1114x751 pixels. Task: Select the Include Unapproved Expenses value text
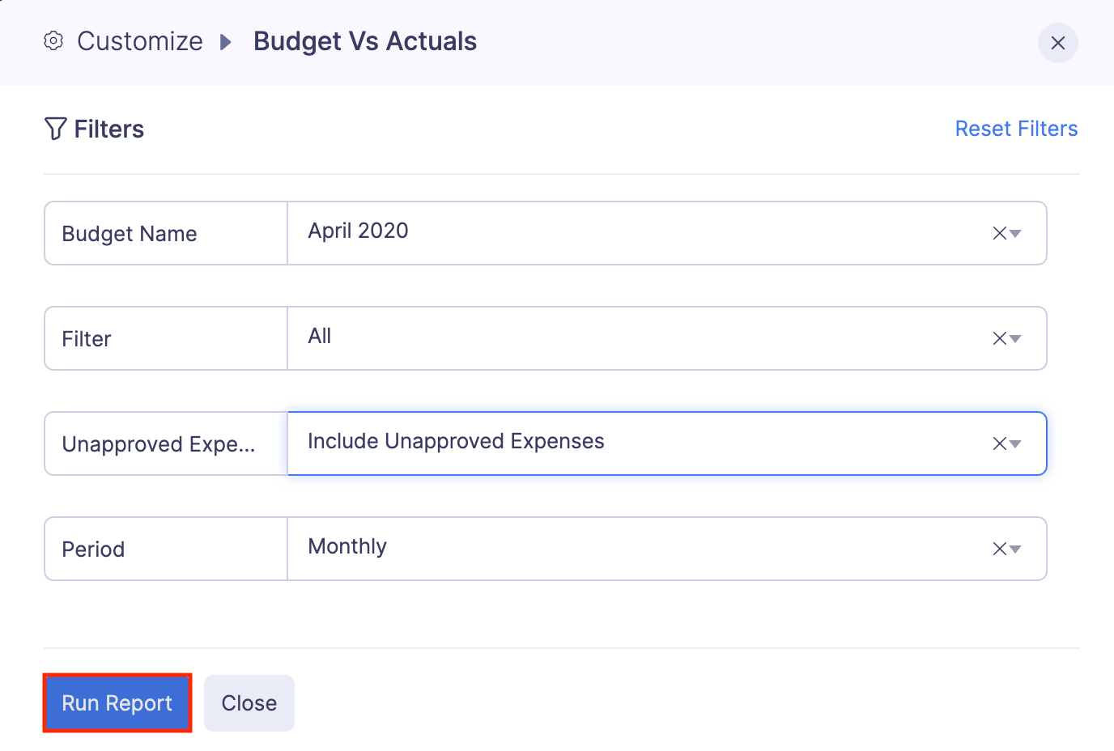pyautogui.click(x=455, y=441)
